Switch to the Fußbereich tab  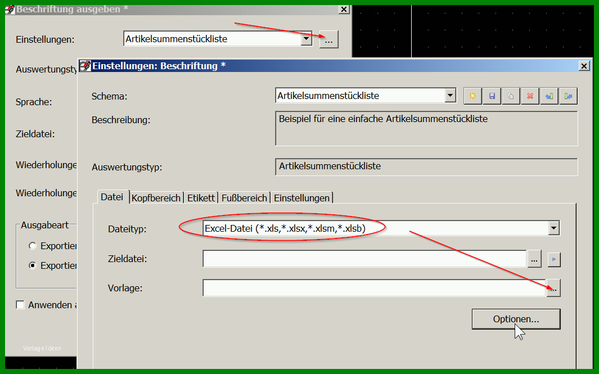coord(244,198)
